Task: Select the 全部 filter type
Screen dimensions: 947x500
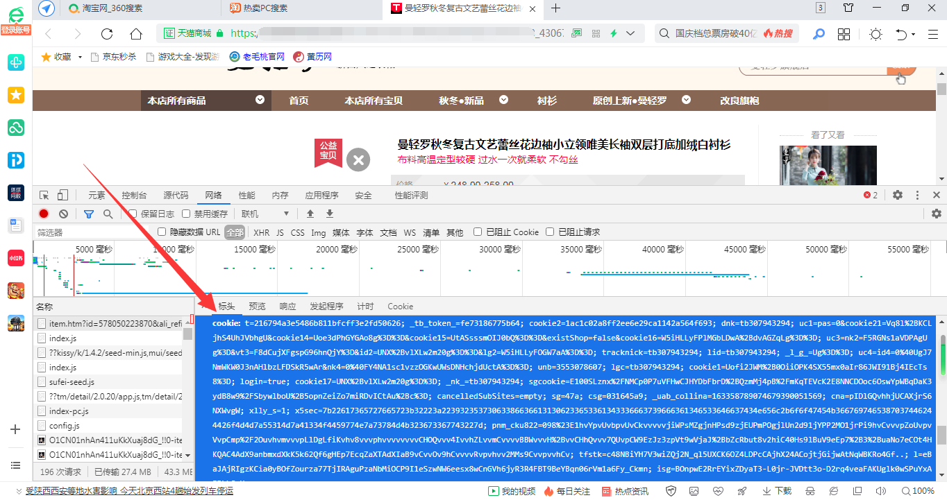Action: pyautogui.click(x=235, y=232)
